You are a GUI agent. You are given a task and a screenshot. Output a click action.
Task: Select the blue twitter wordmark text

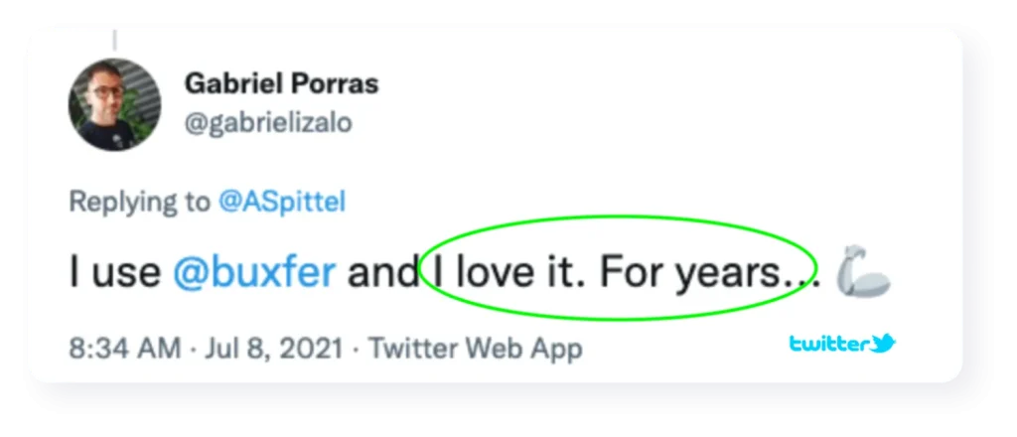[x=829, y=344]
